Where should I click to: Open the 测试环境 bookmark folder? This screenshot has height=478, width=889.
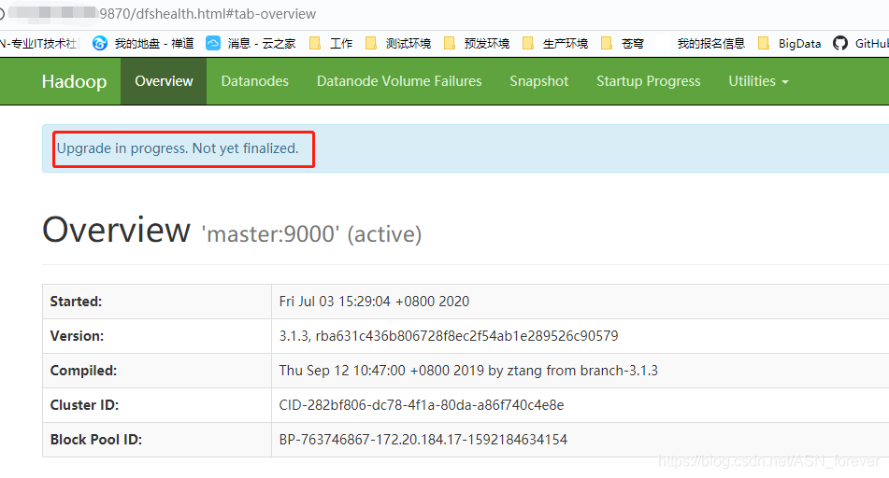(x=397, y=44)
